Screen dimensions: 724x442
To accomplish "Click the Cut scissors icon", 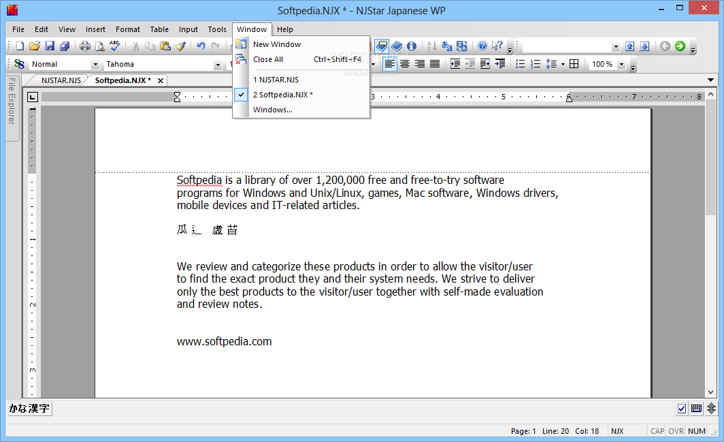I will pos(135,46).
